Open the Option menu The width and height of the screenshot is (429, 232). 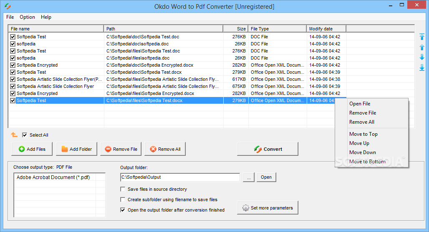[x=28, y=17]
